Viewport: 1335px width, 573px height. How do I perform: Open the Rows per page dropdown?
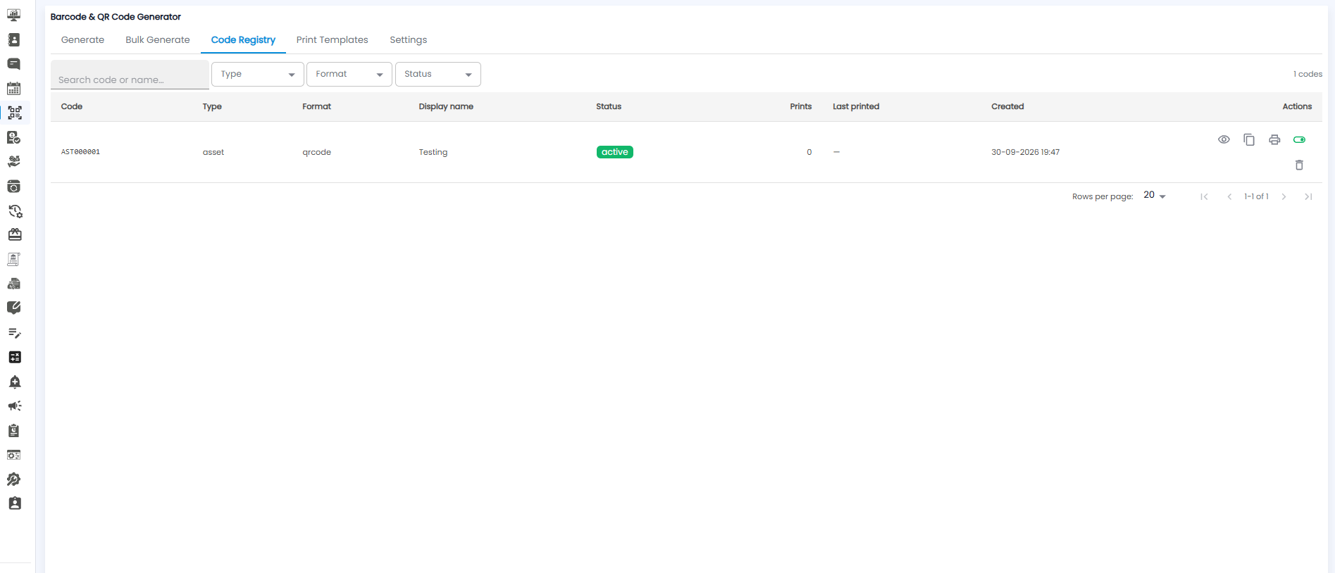click(x=1155, y=196)
